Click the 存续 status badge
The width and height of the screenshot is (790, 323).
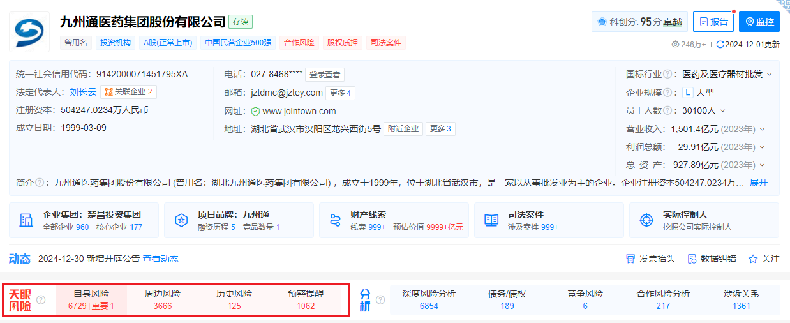point(241,22)
